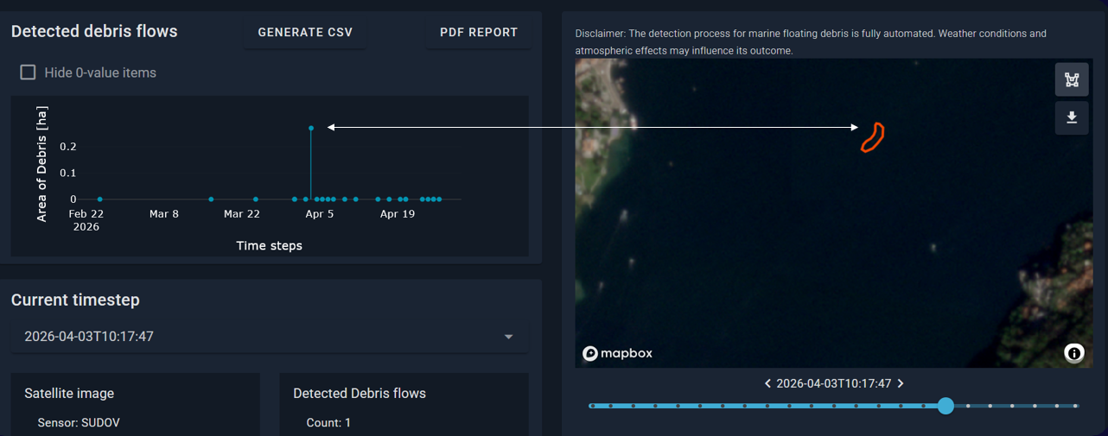1108x436 pixels.
Task: Go to previous timestep with left chevron
Action: pos(767,383)
